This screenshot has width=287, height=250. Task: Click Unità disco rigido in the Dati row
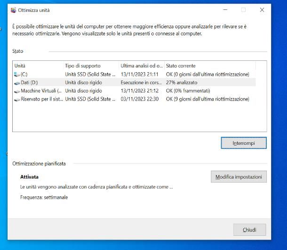pos(83,83)
